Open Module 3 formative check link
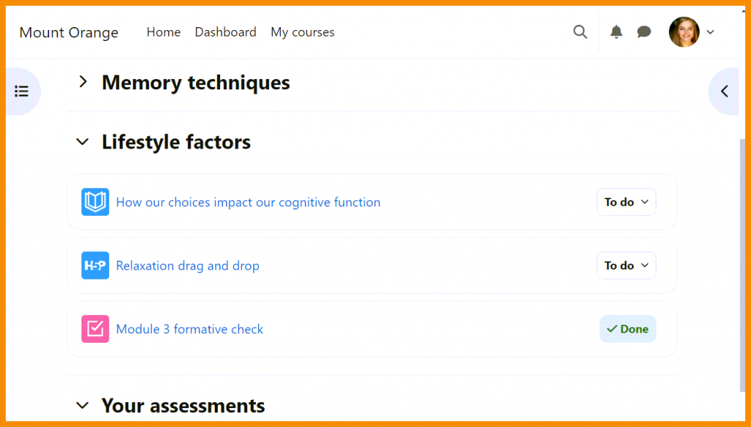This screenshot has width=751, height=427. coord(189,329)
